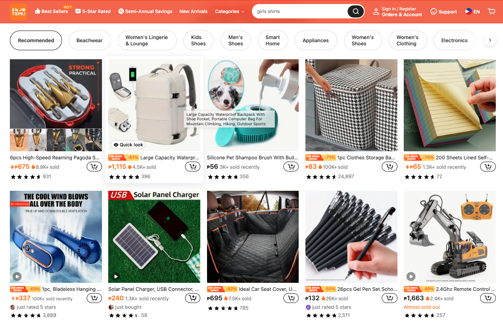Expand the Categories dropdown menu
503x325 pixels.
[229, 12]
